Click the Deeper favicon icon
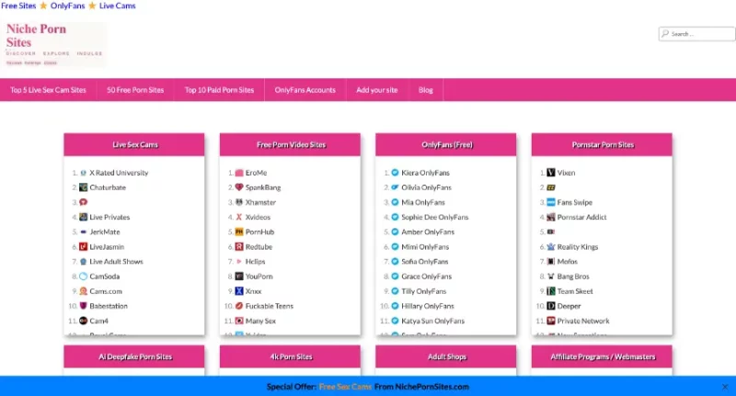This screenshot has height=396, width=736. pos(550,306)
